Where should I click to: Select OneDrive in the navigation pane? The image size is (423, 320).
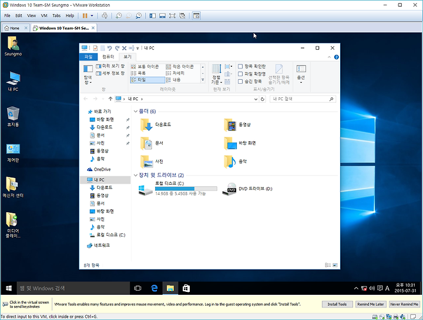tap(99, 169)
